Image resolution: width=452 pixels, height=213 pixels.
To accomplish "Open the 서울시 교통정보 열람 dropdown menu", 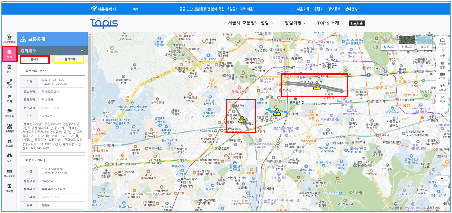I will pyautogui.click(x=248, y=23).
